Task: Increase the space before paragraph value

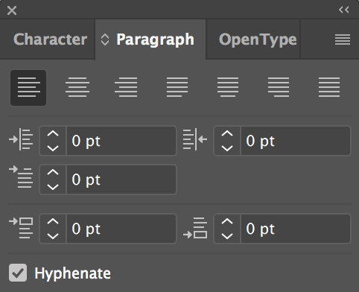Action: click(x=53, y=221)
